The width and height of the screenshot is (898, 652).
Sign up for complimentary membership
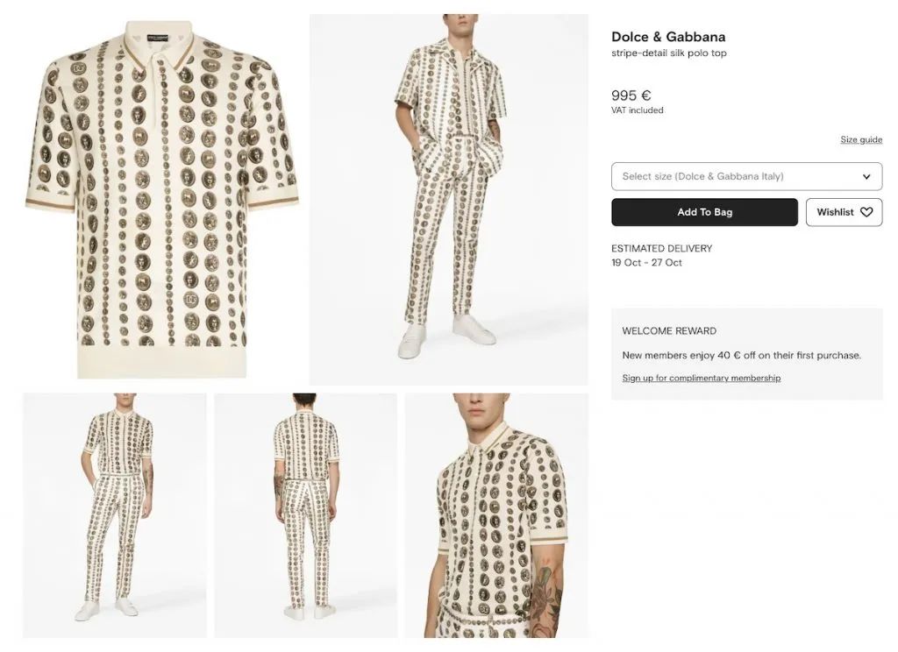click(x=701, y=379)
